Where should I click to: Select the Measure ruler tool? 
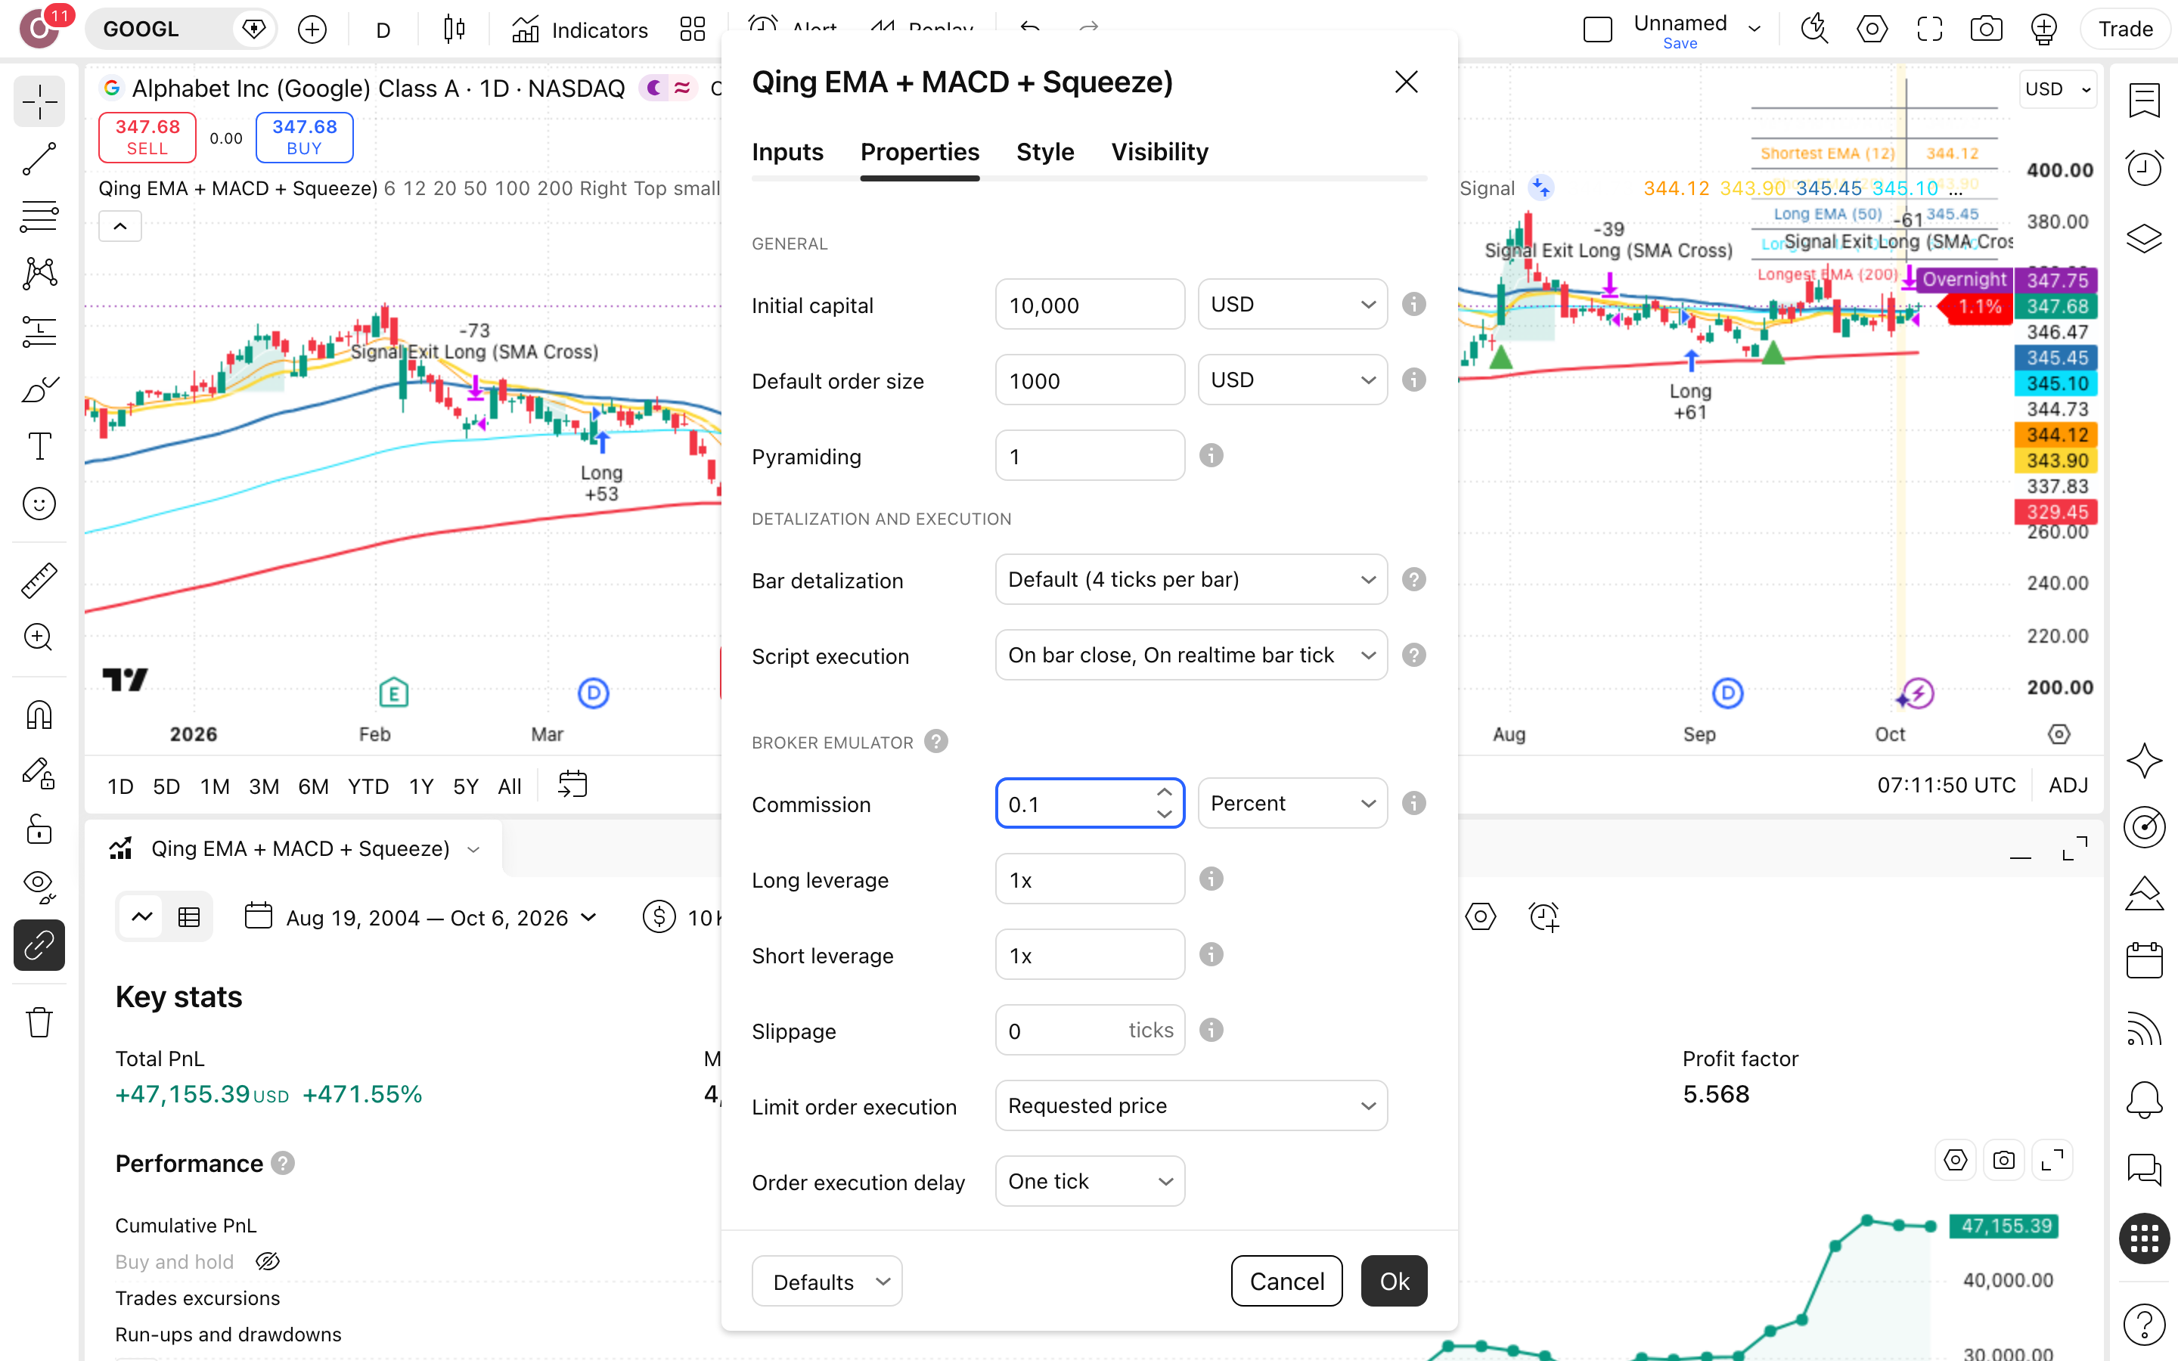[39, 581]
